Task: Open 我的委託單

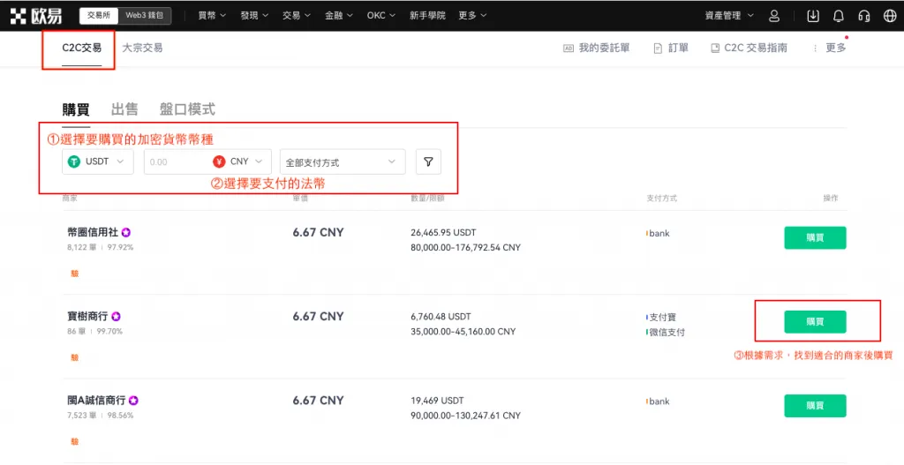Action: pyautogui.click(x=597, y=48)
